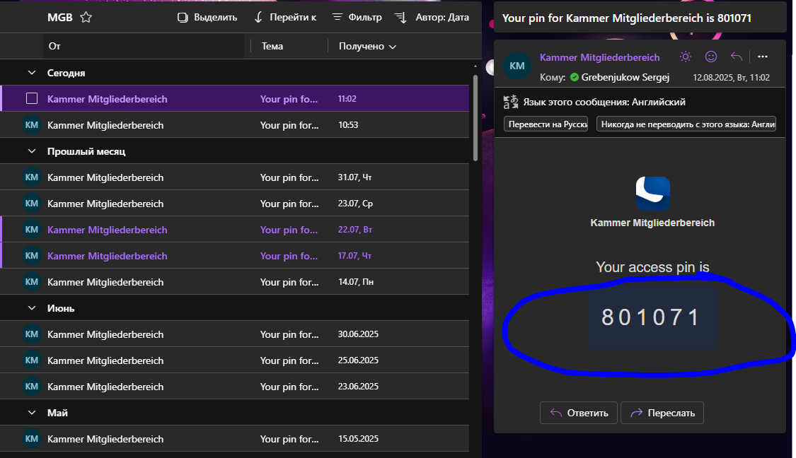The height and width of the screenshot is (458, 796).
Task: Click the KM avatar of the 14.07 email
Action: pyautogui.click(x=31, y=281)
